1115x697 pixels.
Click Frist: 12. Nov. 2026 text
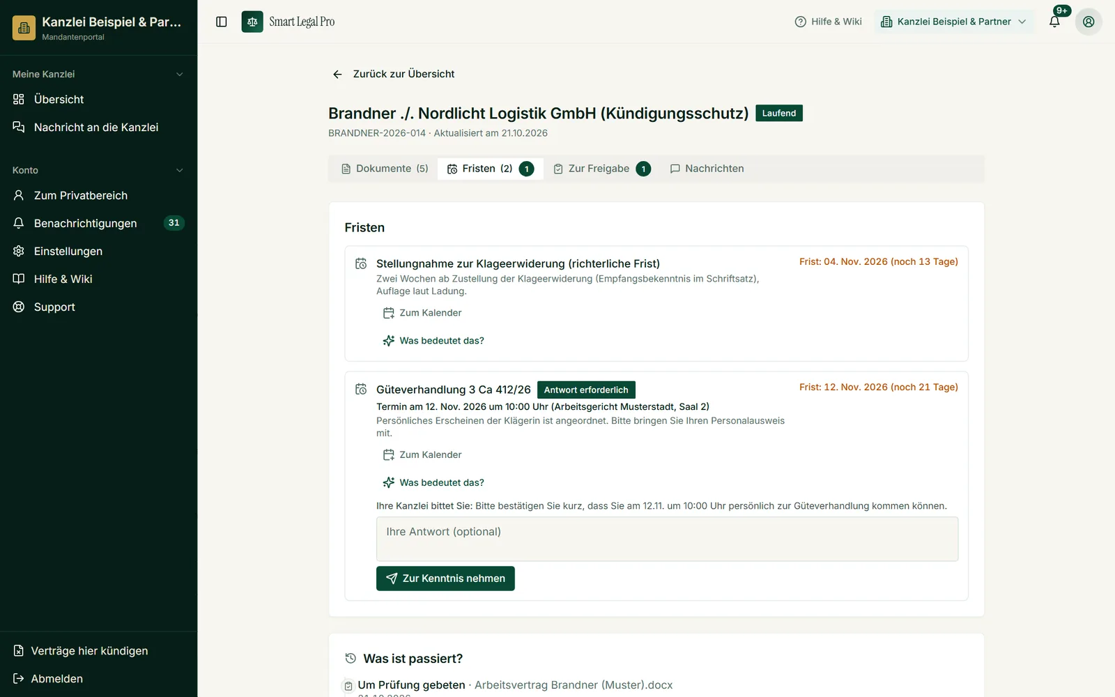879,387
